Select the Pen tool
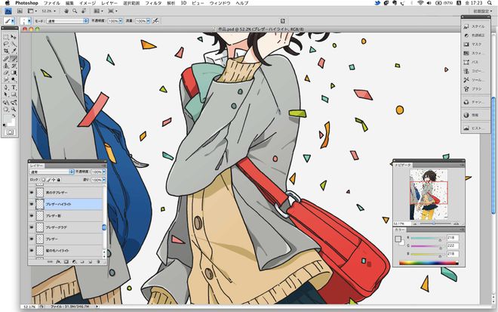Screen dimensions: 498x312 6,87
